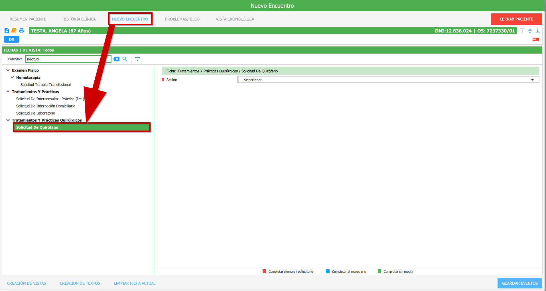Open the Vista Cronológica tab

(235, 19)
